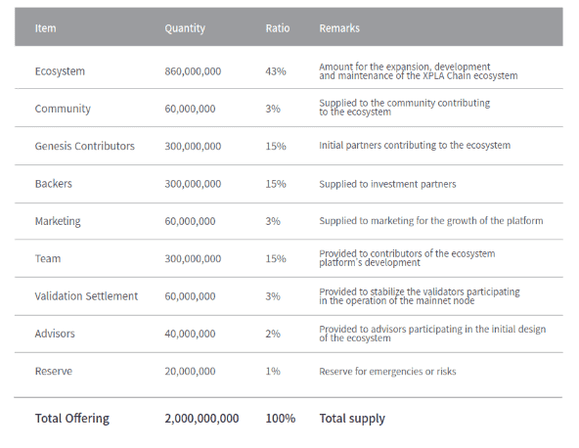
Task: Click the Ecosystem row label
Action: [x=60, y=71]
